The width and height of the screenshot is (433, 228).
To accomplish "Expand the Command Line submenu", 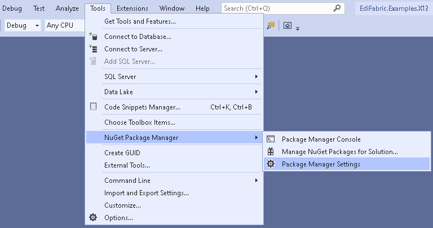I will coord(174,181).
